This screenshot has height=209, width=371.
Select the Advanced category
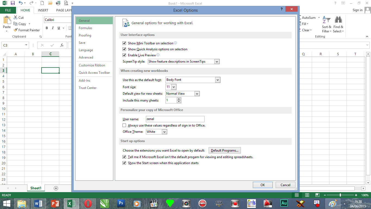(x=94, y=57)
